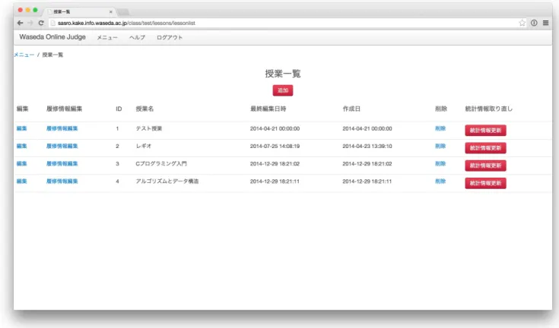The height and width of the screenshot is (328, 559).
Task: Click the レギオ lesson name cell
Action: (143, 147)
